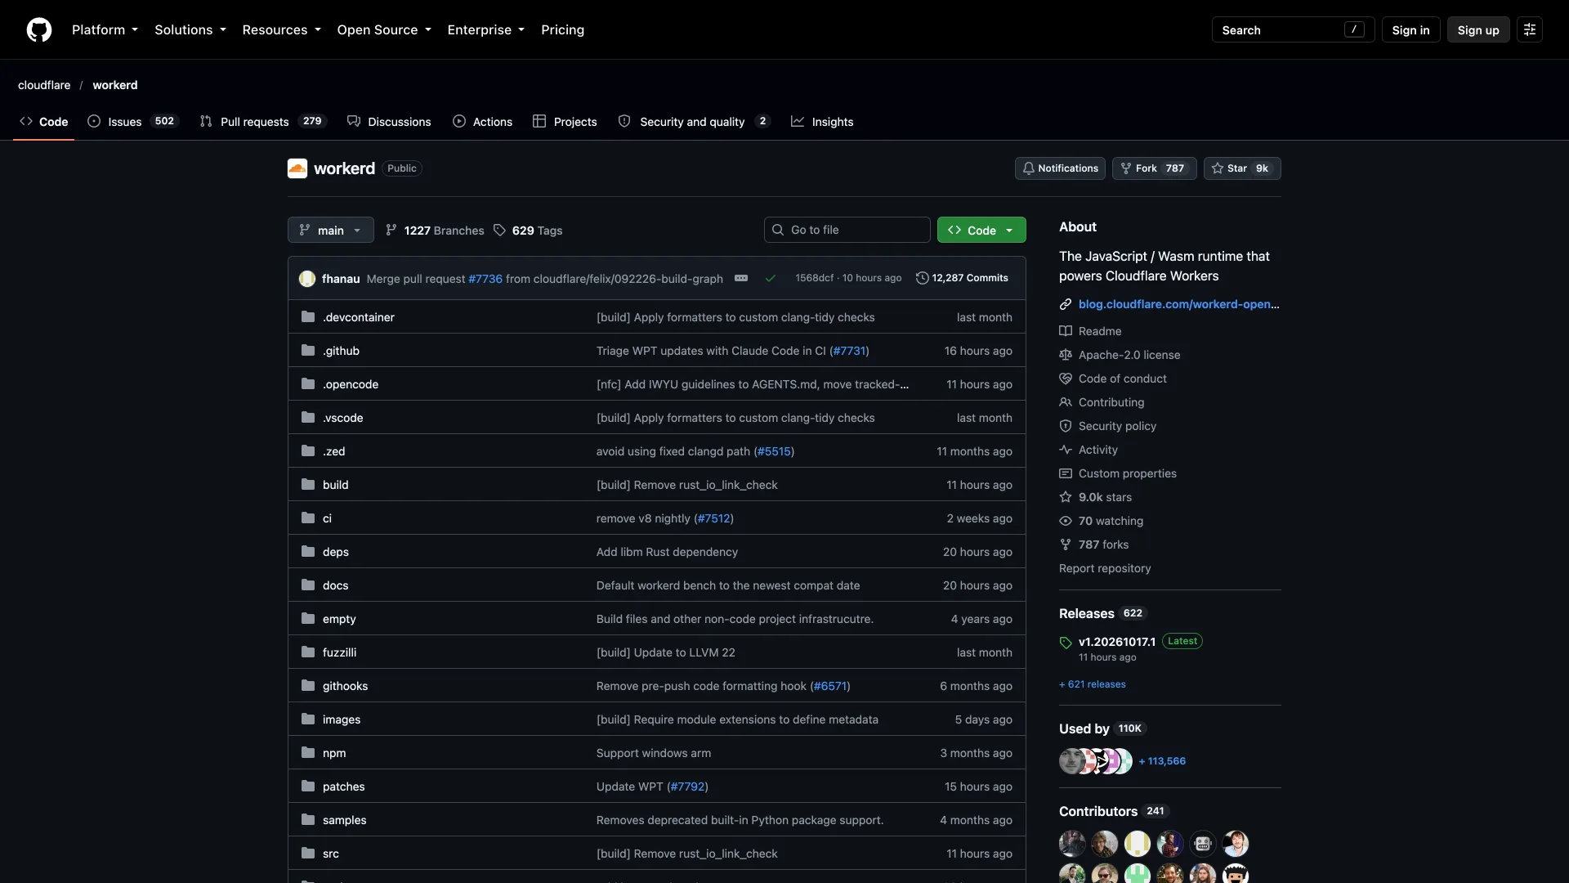Viewport: 1569px width, 883px height.
Task: View 12,287 Commits history
Action: [962, 278]
